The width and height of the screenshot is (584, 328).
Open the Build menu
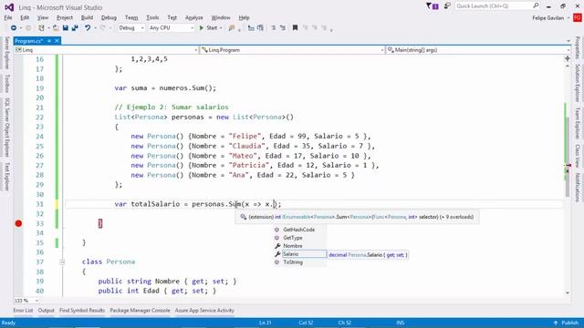pos(87,17)
